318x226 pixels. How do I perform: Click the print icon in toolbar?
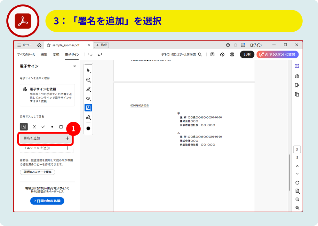(232, 54)
